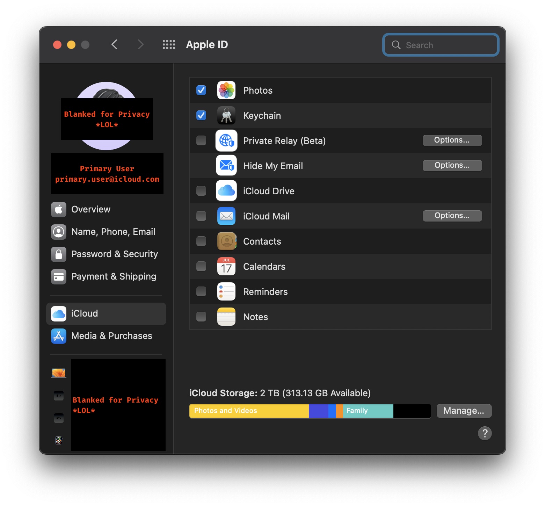Click the Apple ID window title
The height and width of the screenshot is (506, 545).
tap(207, 45)
